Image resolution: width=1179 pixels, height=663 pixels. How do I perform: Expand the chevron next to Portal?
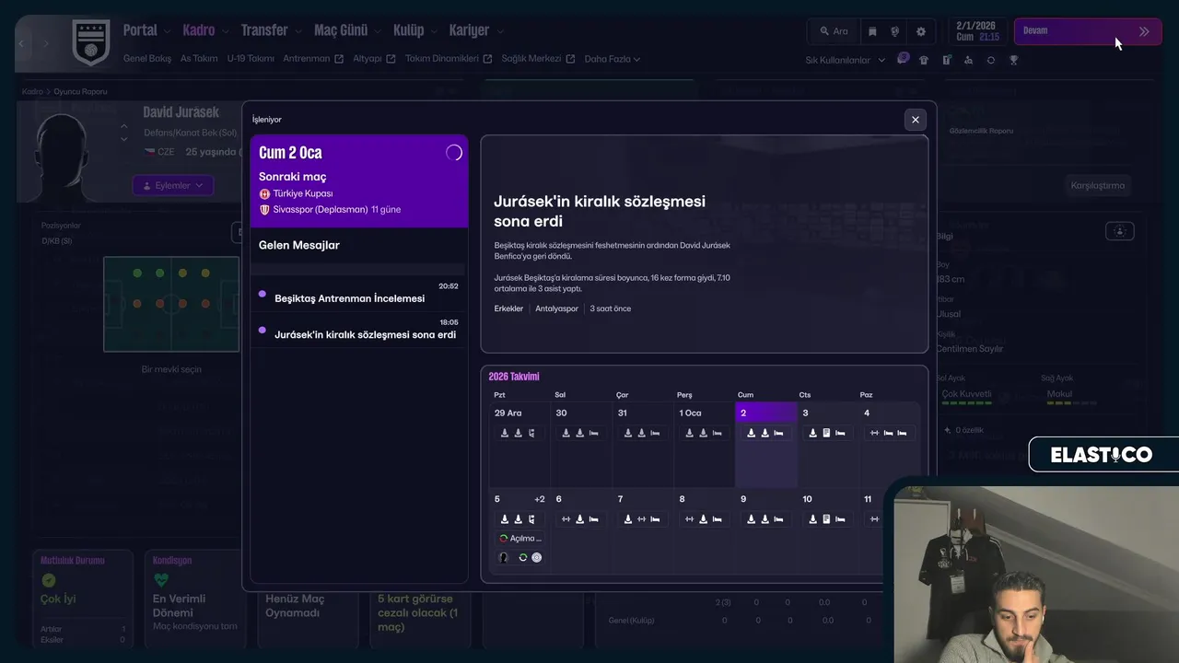point(168,31)
